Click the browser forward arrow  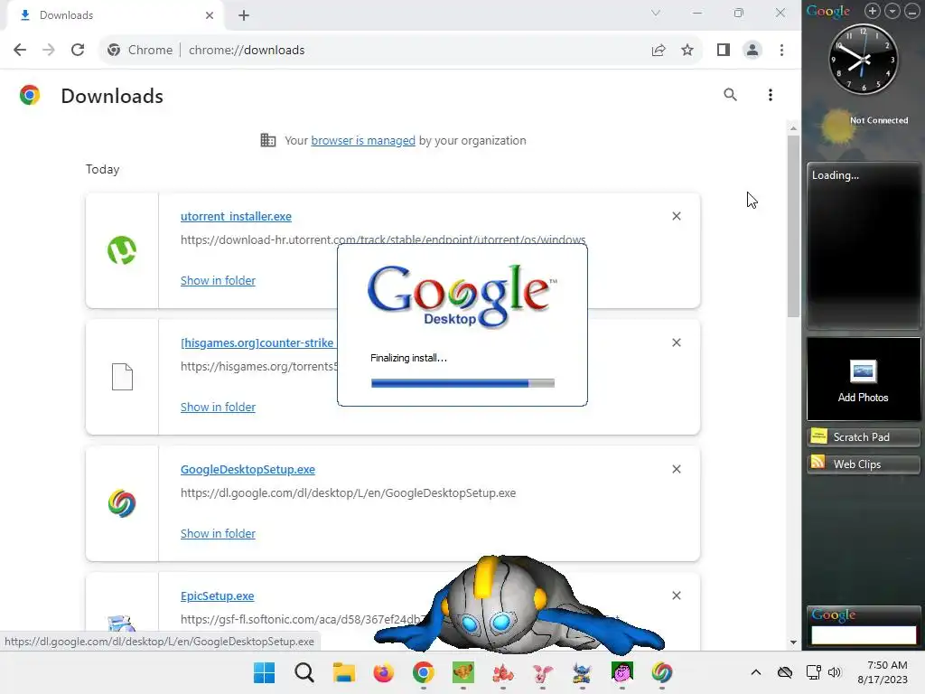[x=49, y=51]
